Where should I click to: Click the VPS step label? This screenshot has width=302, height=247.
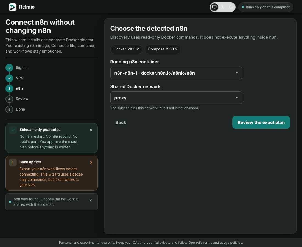pos(19,78)
